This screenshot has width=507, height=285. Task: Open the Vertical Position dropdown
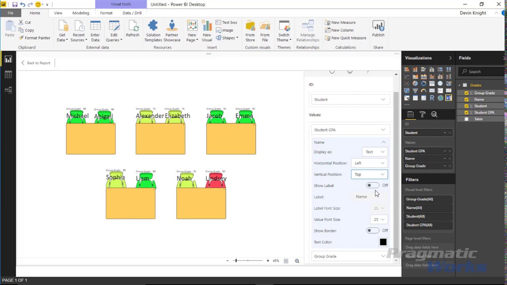[x=369, y=174]
